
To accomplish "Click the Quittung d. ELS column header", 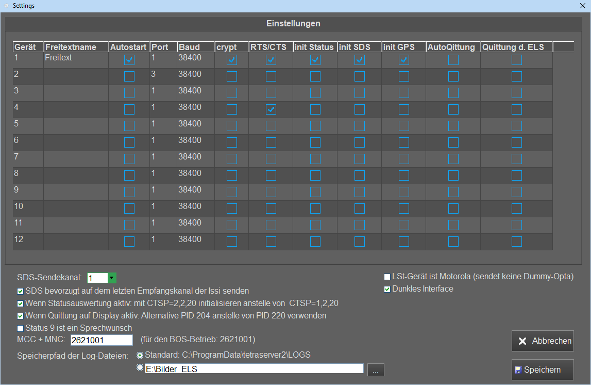I will pos(517,47).
